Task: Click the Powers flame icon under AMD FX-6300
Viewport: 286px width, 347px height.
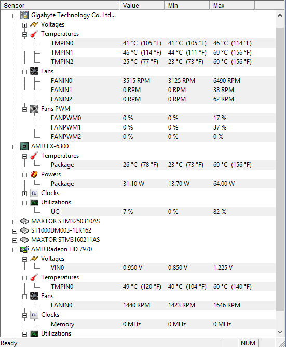Action: pos(34,174)
